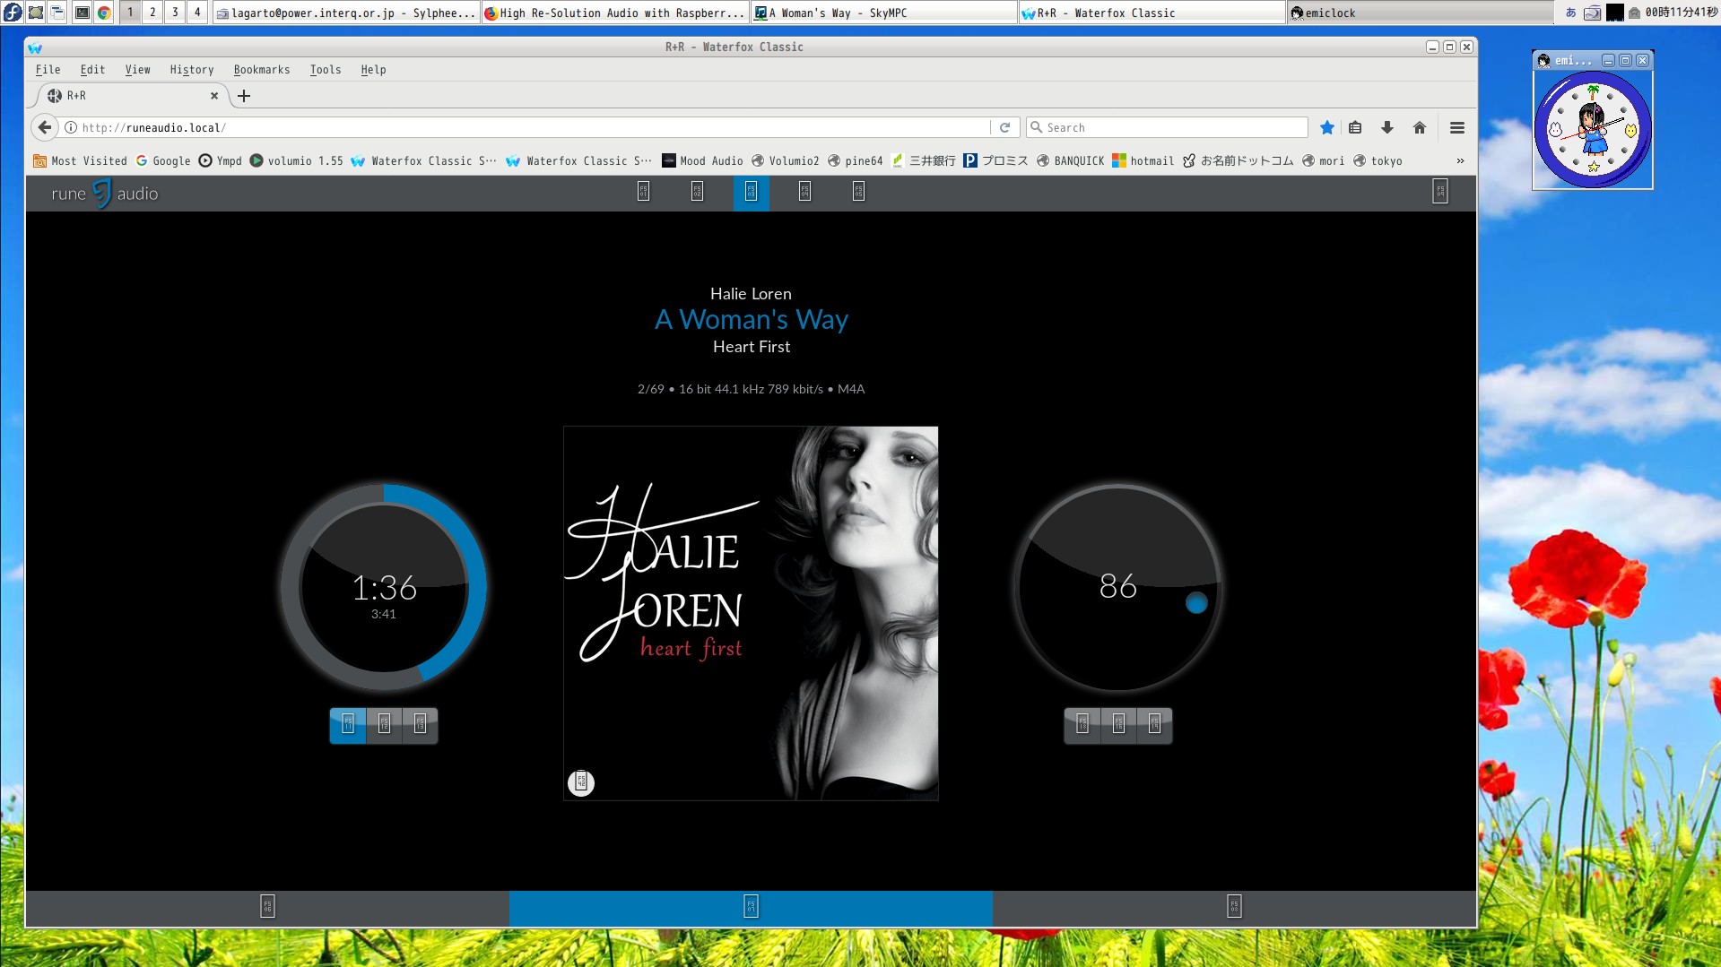This screenshot has width=1721, height=967.
Task: Click the Halie Loren album cover art
Action: pyautogui.click(x=751, y=613)
